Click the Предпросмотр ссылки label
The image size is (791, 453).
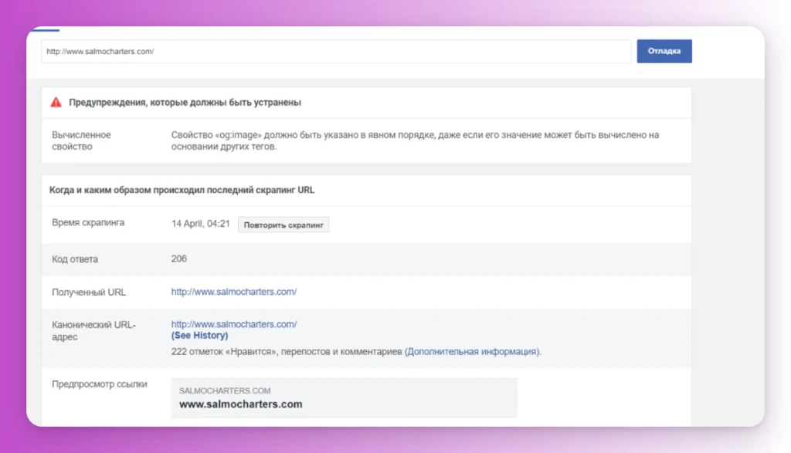click(x=100, y=384)
